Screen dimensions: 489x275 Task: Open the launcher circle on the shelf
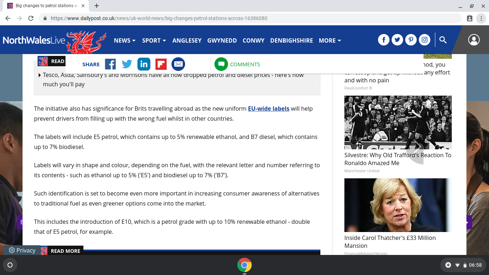(10, 265)
